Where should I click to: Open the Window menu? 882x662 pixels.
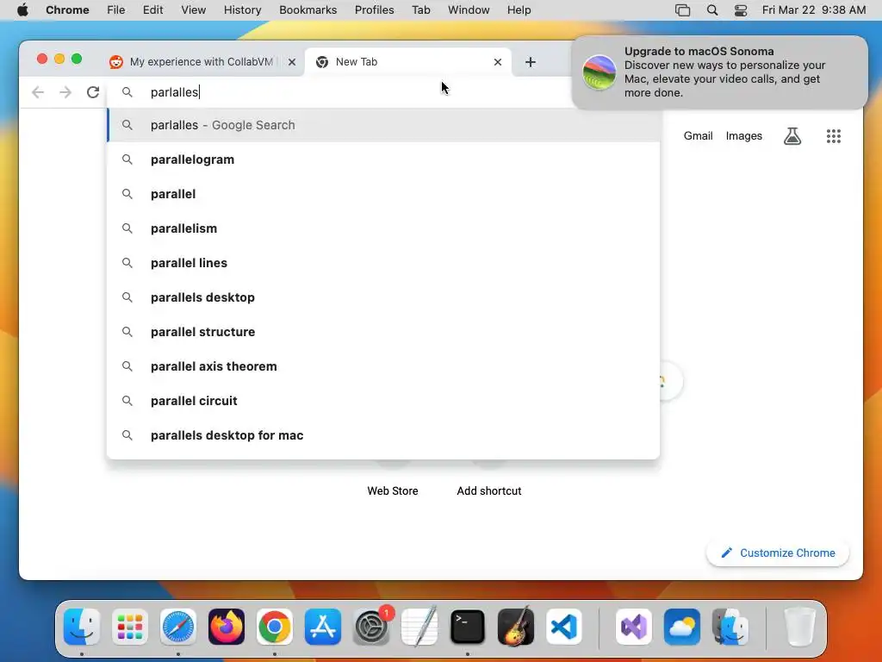[x=469, y=10]
